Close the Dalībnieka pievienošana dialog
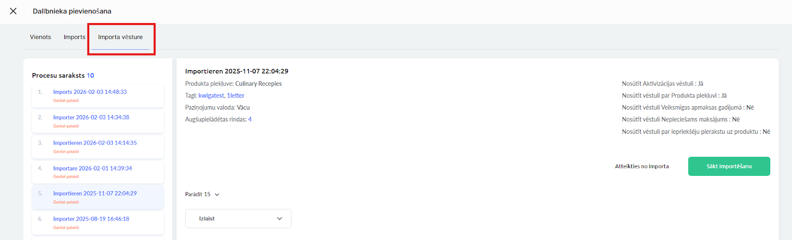Screen dimensions: 792x240 click(13, 11)
